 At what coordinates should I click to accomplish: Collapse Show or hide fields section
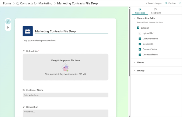134,18
